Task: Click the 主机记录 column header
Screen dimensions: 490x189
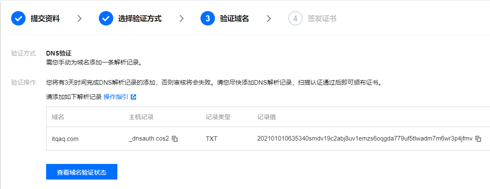Action: coord(141,117)
